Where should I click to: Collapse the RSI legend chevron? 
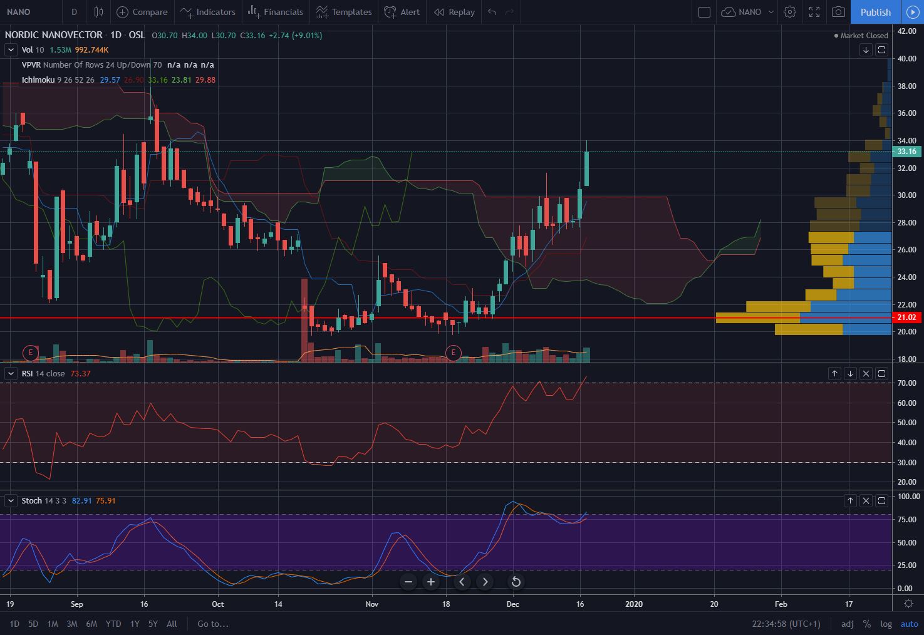coord(11,373)
